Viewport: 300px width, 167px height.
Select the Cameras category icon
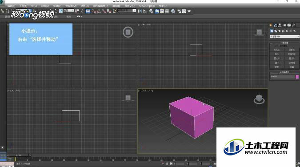pyautogui.click(x=283, y=31)
